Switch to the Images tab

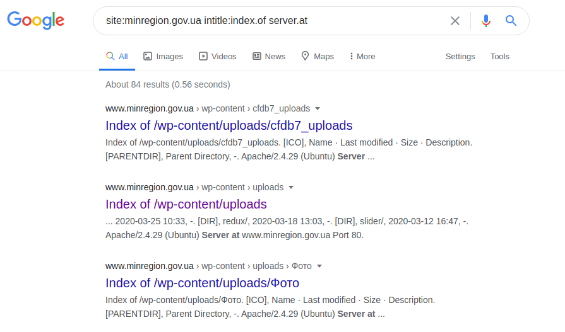164,57
